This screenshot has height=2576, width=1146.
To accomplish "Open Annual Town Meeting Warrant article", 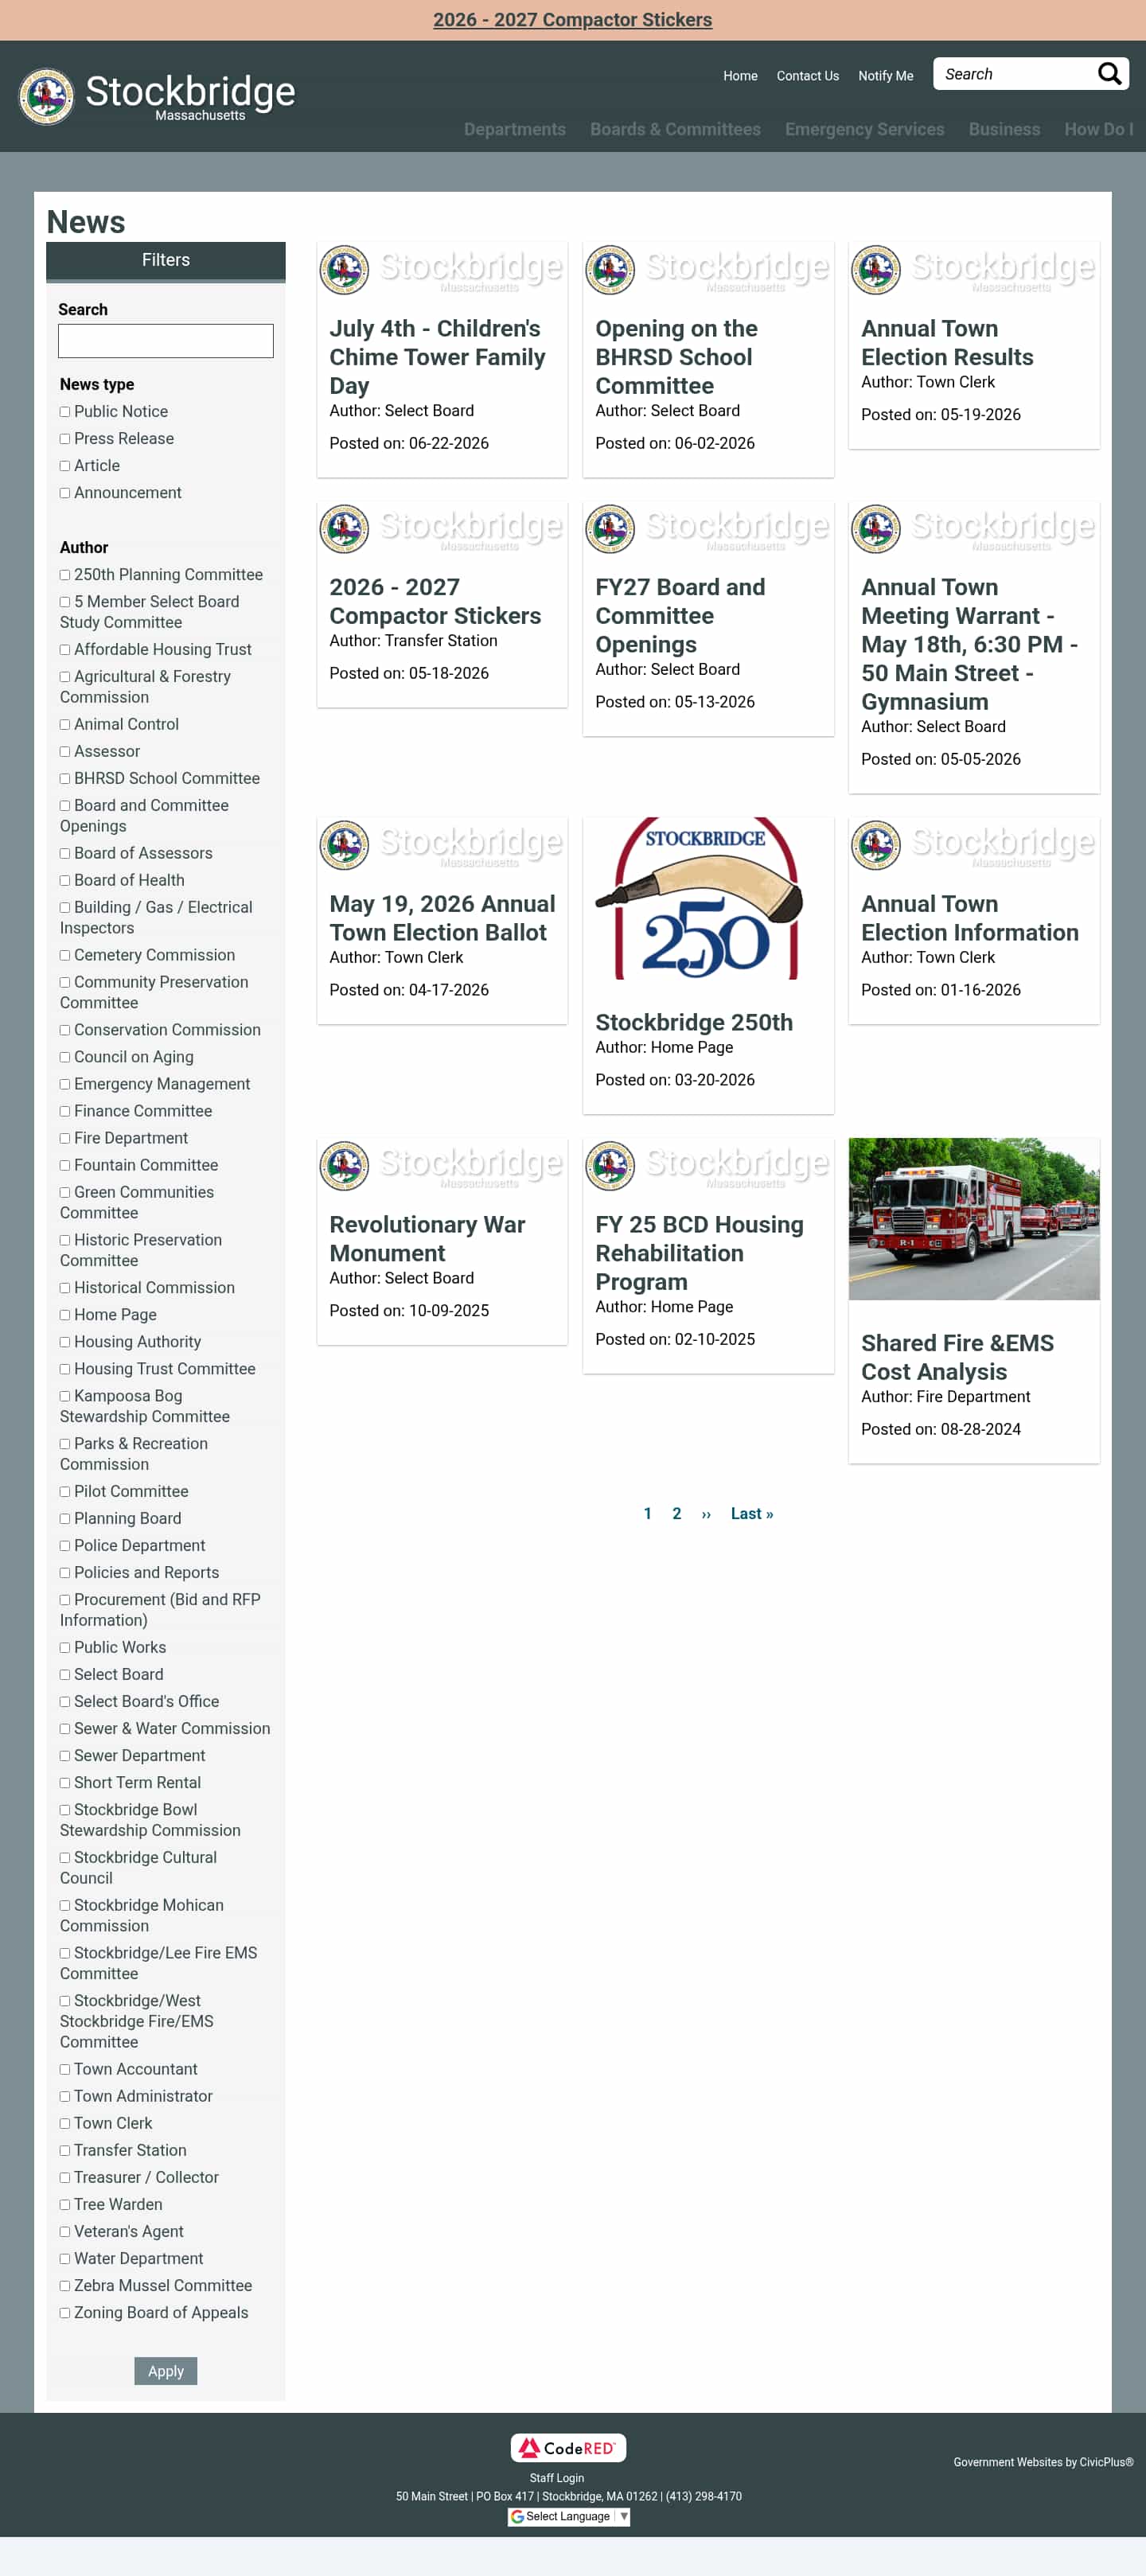I will pyautogui.click(x=969, y=644).
